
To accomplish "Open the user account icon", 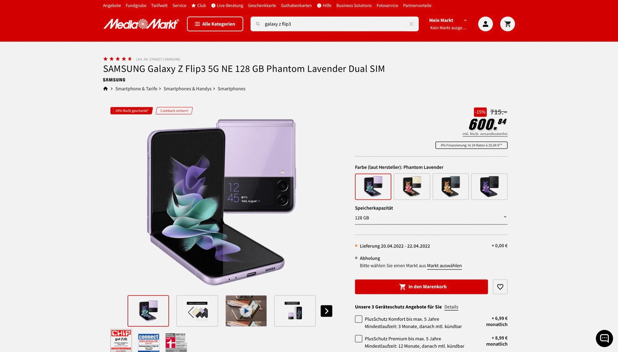I will pyautogui.click(x=485, y=24).
